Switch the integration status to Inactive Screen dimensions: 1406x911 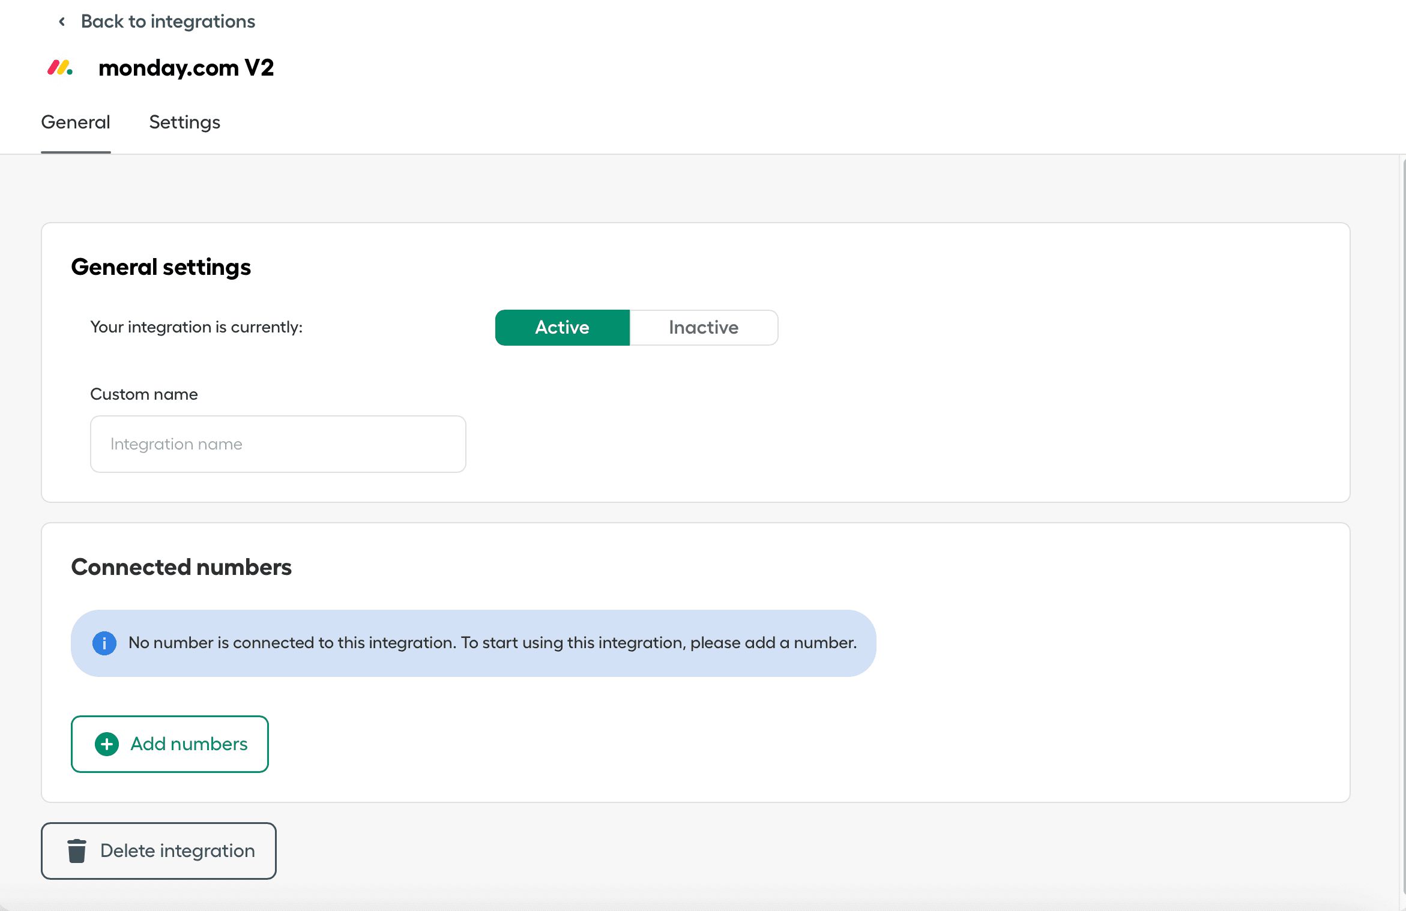coord(704,328)
